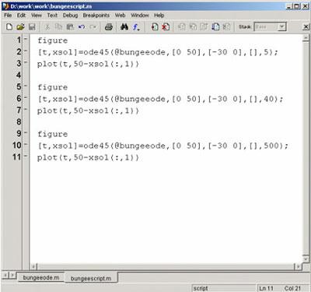Click the New file icon
This screenshot has width=311, height=292.
9,26
